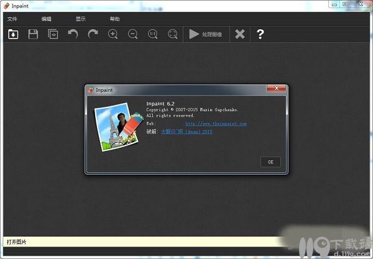
Task: Close the Inpaint About dialog
Action: [276, 88]
